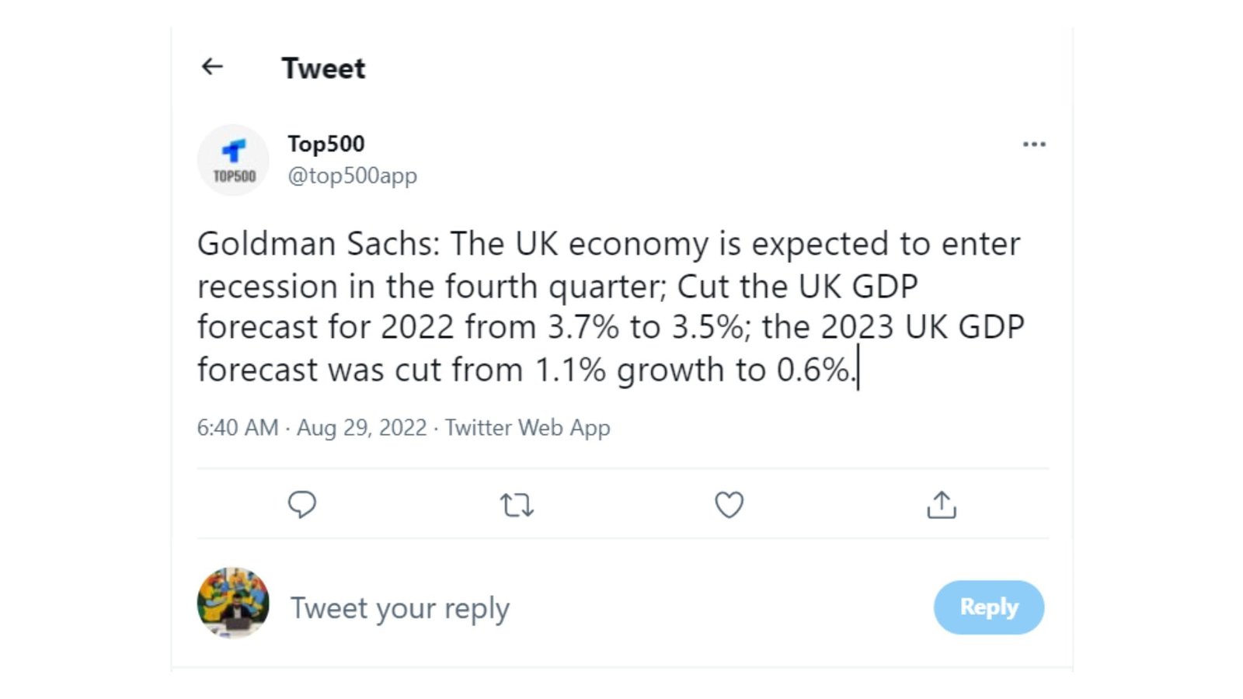Image resolution: width=1243 pixels, height=699 pixels.
Task: Open the three-dot more options menu
Action: [x=1034, y=144]
